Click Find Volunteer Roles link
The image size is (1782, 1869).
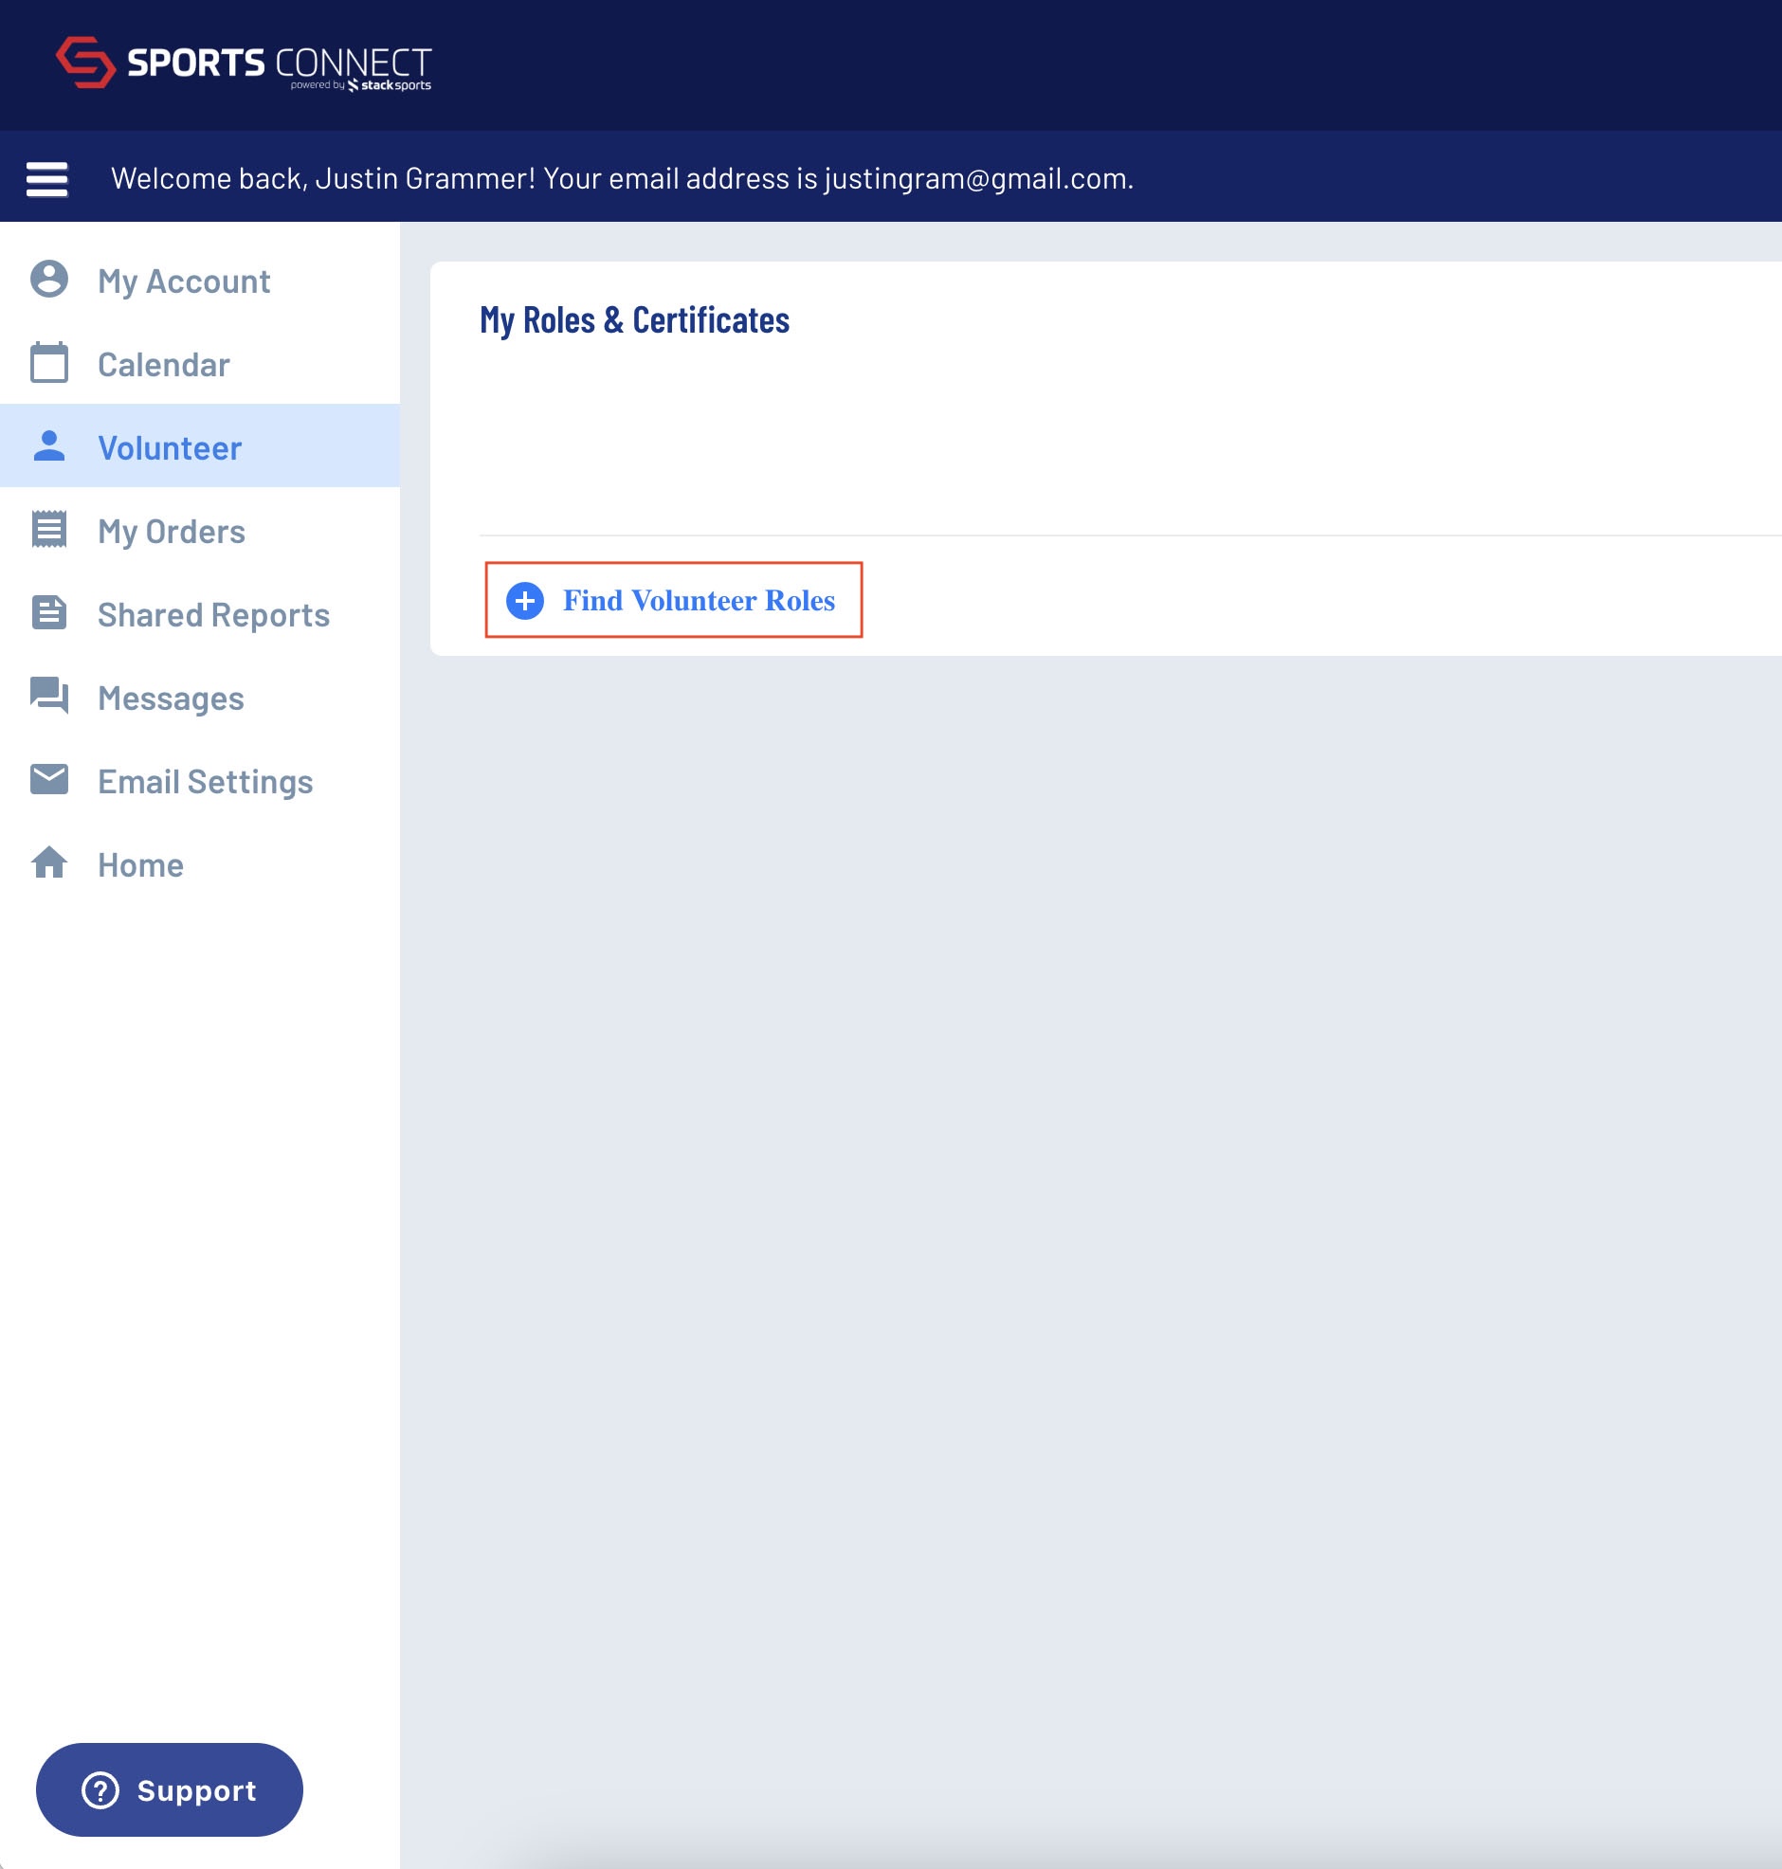tap(699, 601)
